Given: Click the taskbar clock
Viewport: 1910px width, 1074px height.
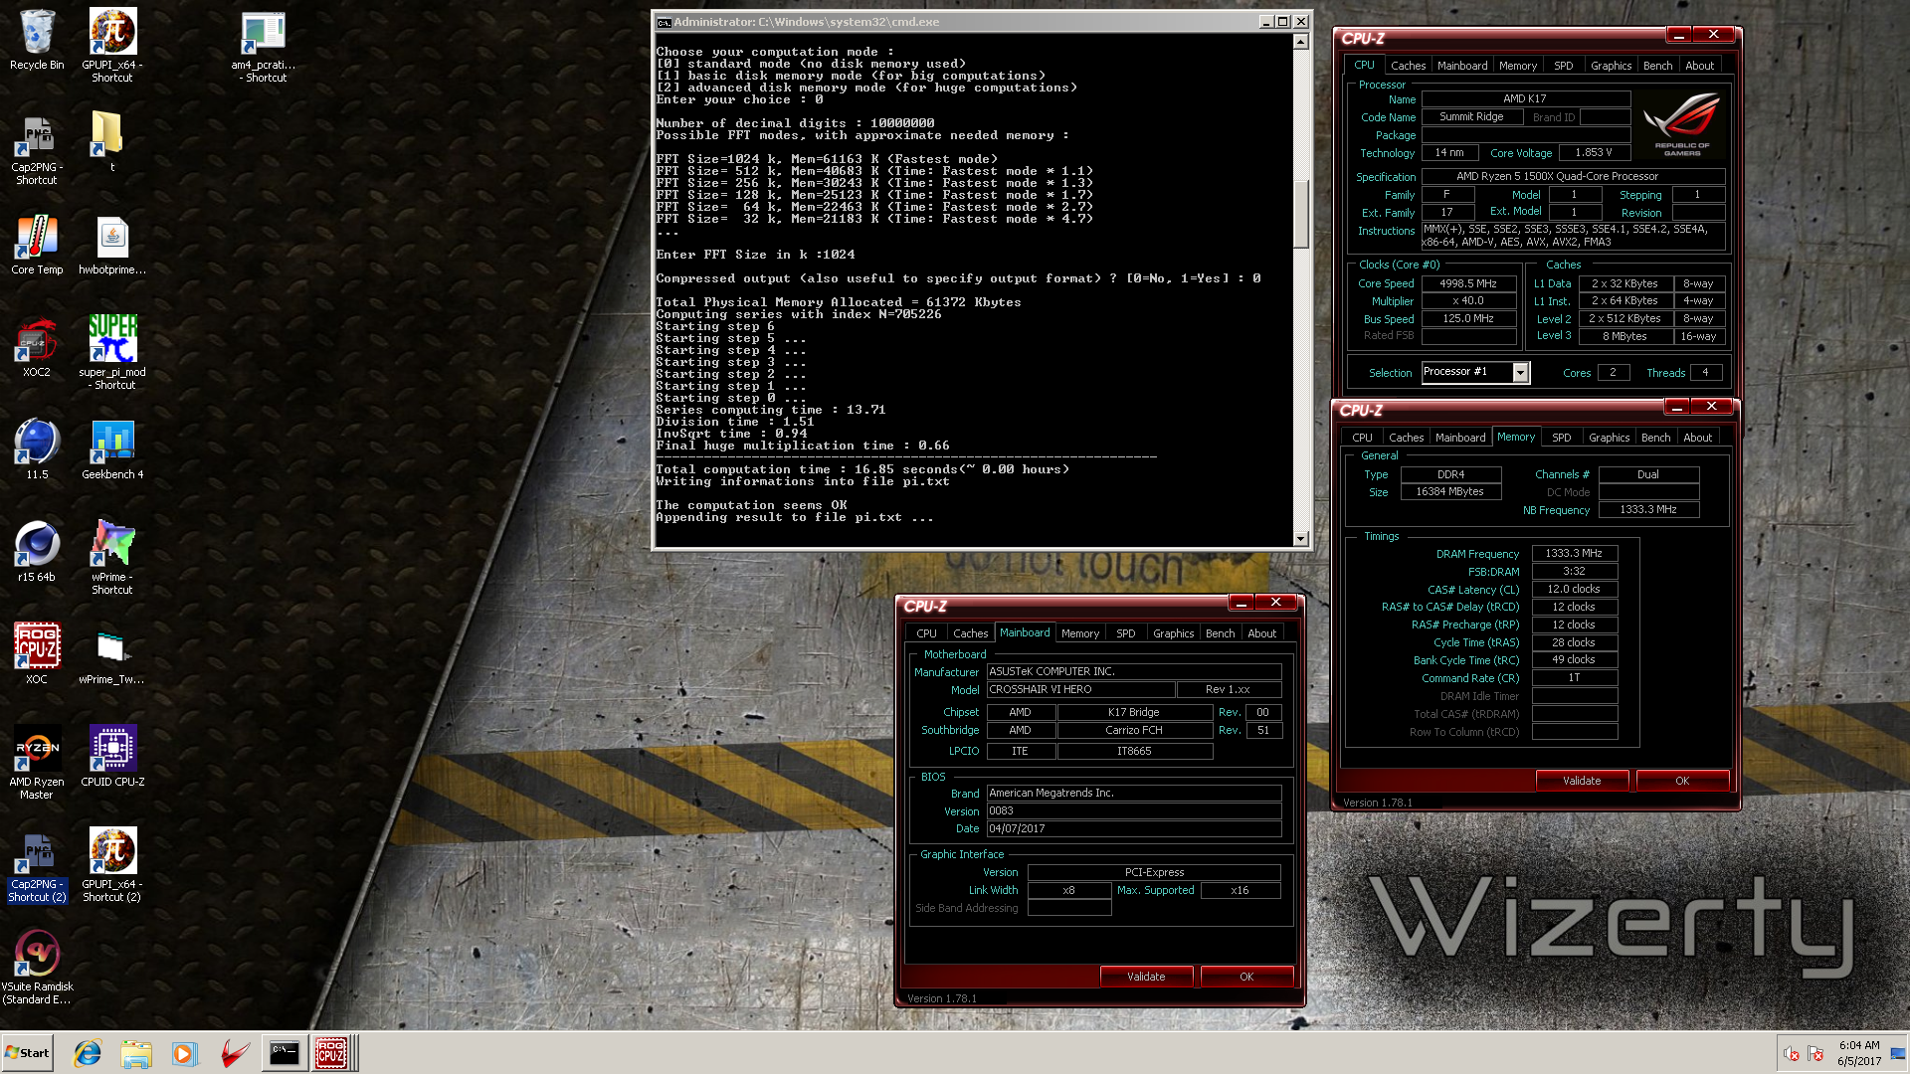Looking at the screenshot, I should tap(1858, 1053).
